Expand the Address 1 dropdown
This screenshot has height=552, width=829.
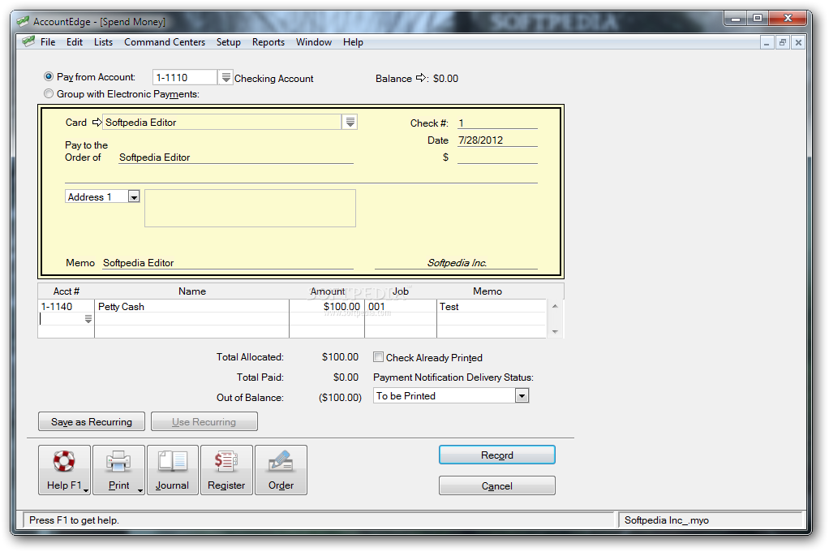click(x=134, y=197)
